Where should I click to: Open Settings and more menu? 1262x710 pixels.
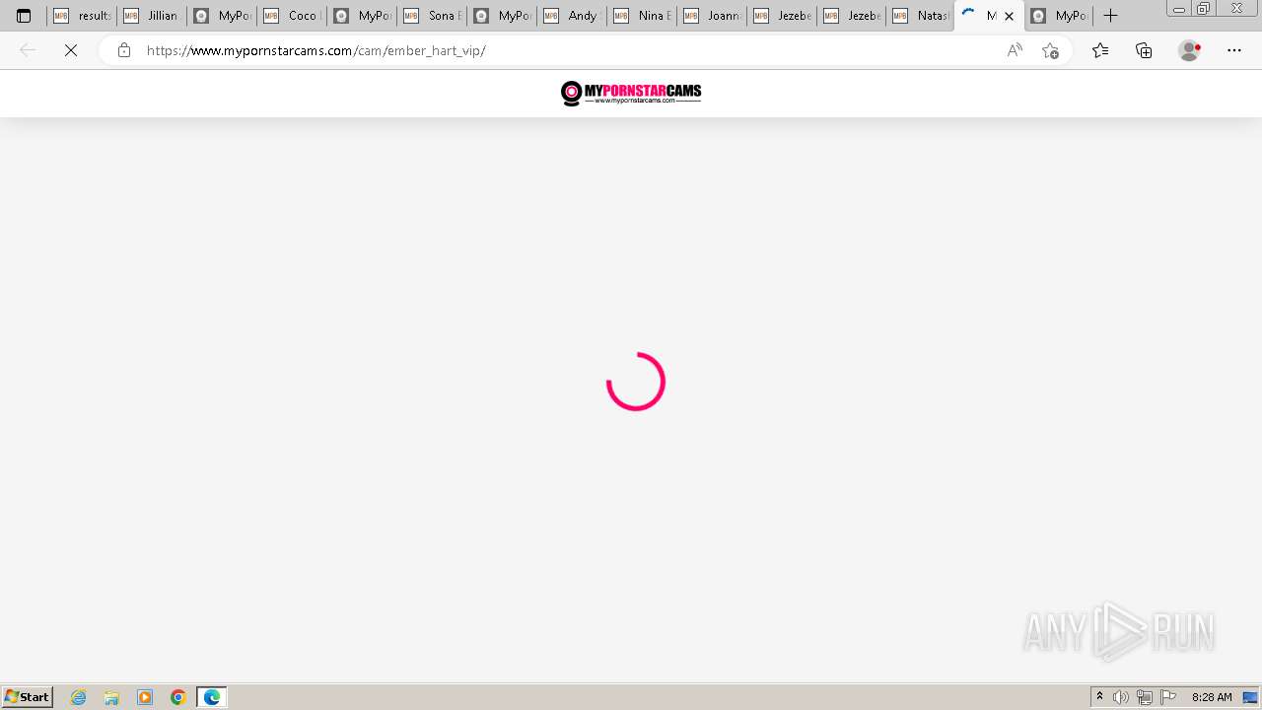1234,50
